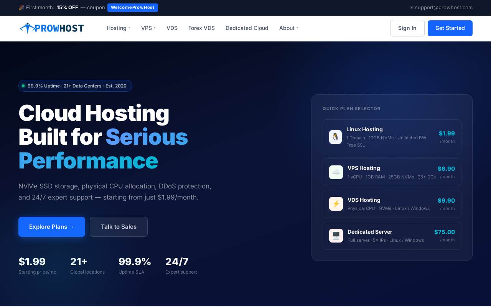This screenshot has width=491, height=307.
Task: Click the VDS Hosting lightning icon
Action: click(x=336, y=204)
